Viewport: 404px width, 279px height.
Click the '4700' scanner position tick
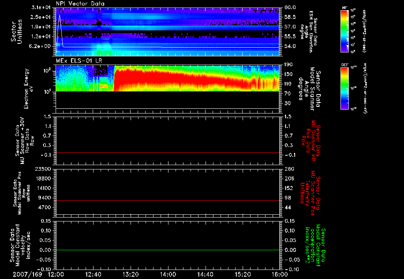click(x=45, y=207)
